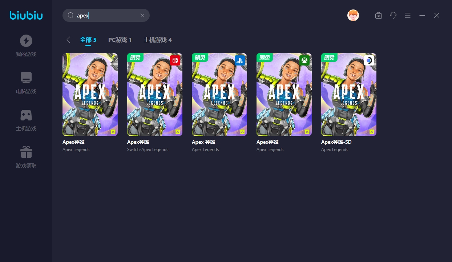The height and width of the screenshot is (262, 452).
Task: Open the Xbox Apex Legends cover
Action: [x=284, y=95]
